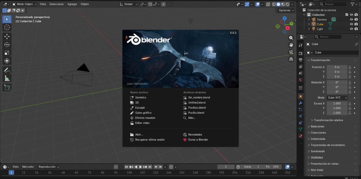
Task: Click Recuperar última sesión on splash
Action: (150, 140)
